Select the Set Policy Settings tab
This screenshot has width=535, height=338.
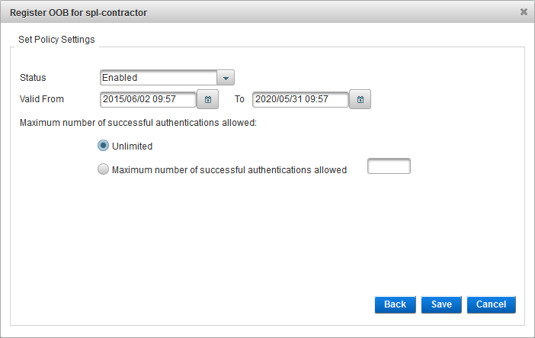click(x=56, y=40)
